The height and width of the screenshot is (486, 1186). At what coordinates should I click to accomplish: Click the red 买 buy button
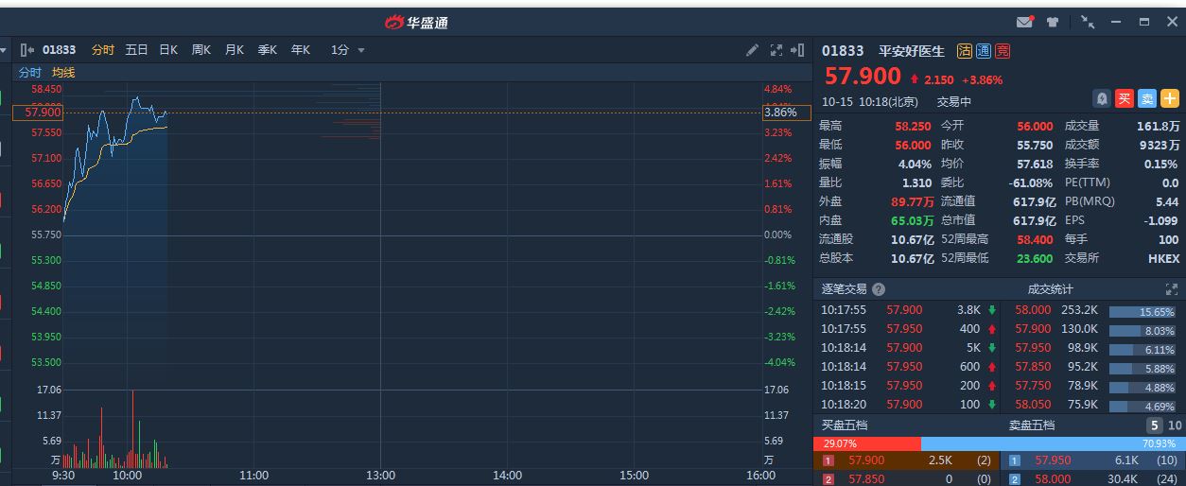pyautogui.click(x=1125, y=98)
